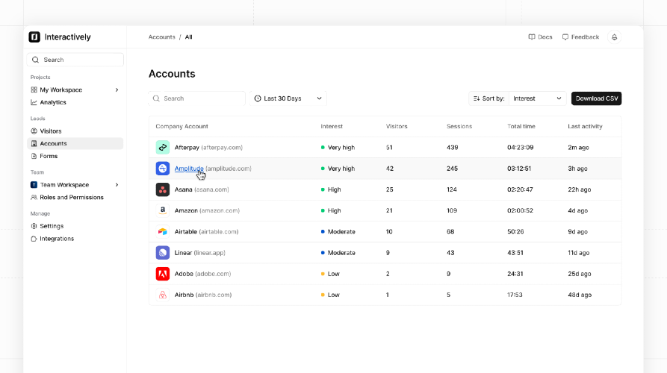The image size is (667, 373).
Task: Go to Visitors in the sidebar
Action: click(51, 131)
